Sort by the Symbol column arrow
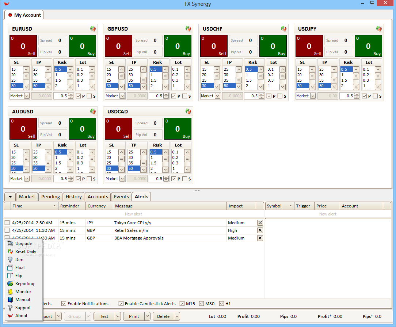This screenshot has width=396, height=327. [290, 206]
